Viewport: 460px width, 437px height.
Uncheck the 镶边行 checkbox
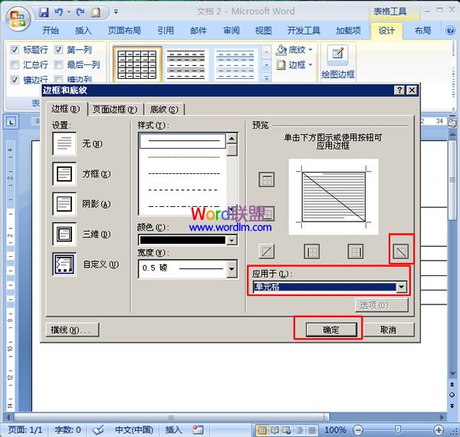(15, 80)
